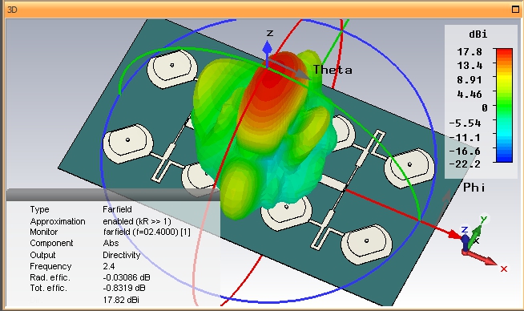Screen dimensions: 524x311
Task: Click the 17.82 dBi directivity value
Action: [121, 300]
